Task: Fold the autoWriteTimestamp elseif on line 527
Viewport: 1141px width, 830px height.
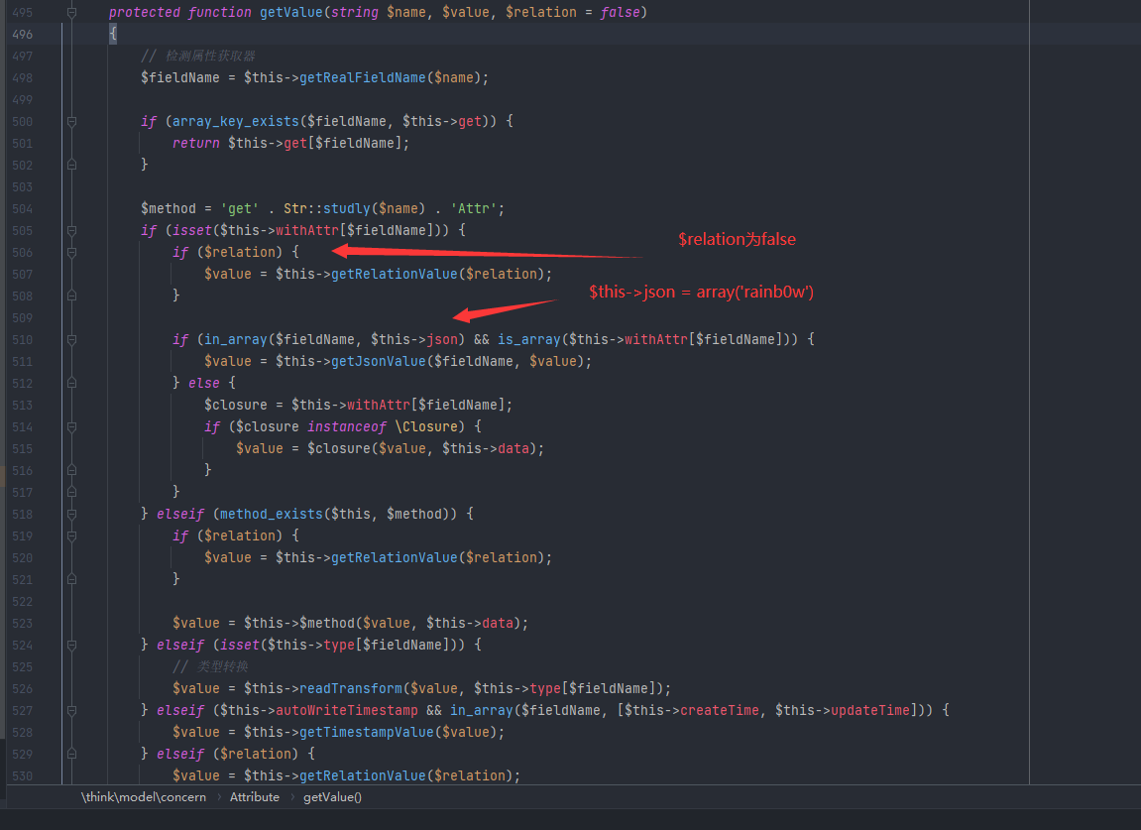Action: click(71, 710)
